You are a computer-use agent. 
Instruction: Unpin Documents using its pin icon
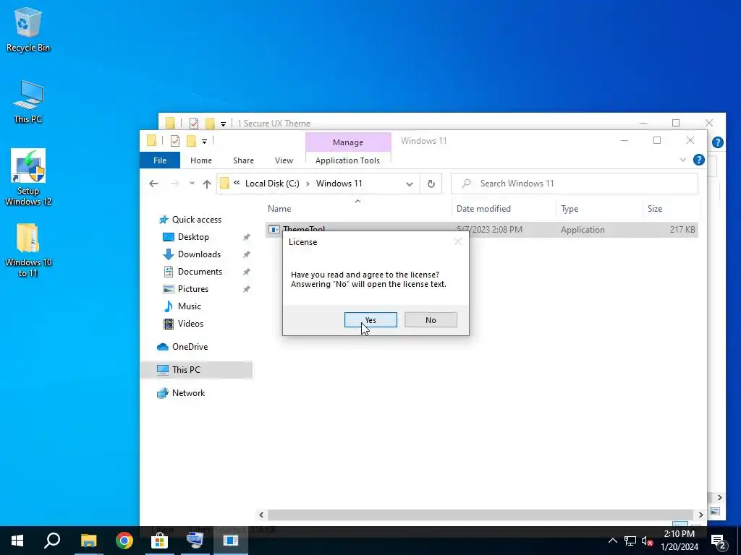click(246, 272)
